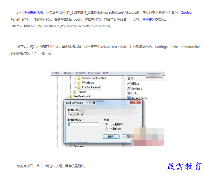Select the 十六进制(H) radio button

tap(107, 124)
